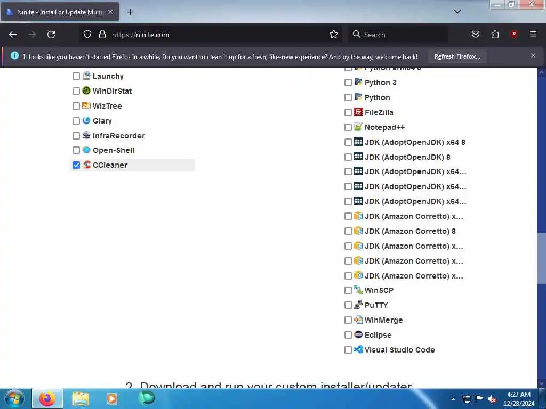Save page to Pocket
The width and height of the screenshot is (546, 409).
point(475,34)
